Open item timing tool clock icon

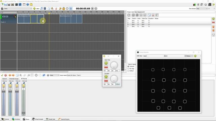(x=67, y=8)
